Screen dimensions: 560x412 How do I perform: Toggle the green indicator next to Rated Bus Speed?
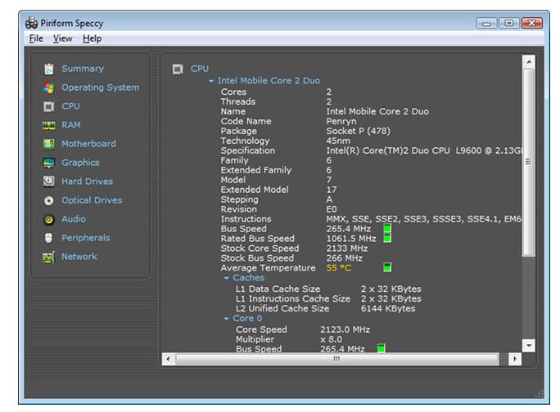(x=387, y=239)
